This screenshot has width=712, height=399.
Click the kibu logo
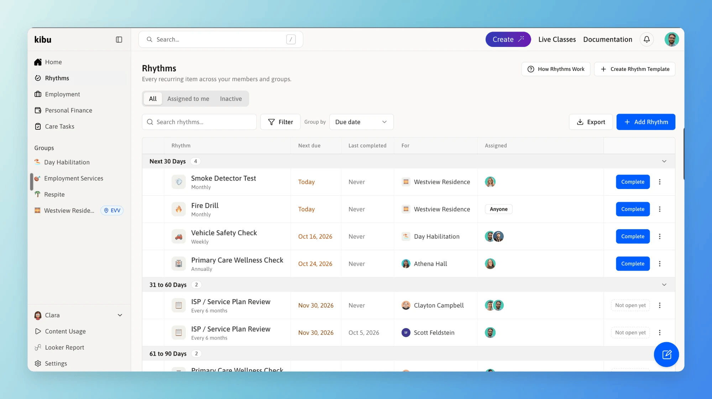coord(43,39)
